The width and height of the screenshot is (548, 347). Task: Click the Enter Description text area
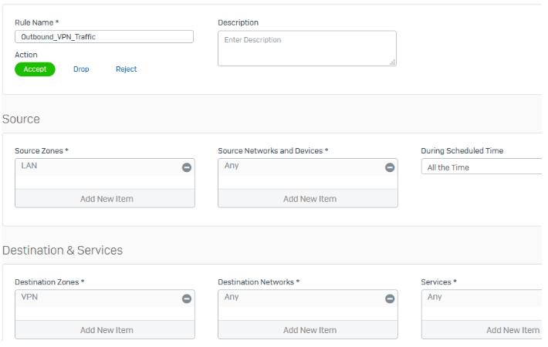306,48
